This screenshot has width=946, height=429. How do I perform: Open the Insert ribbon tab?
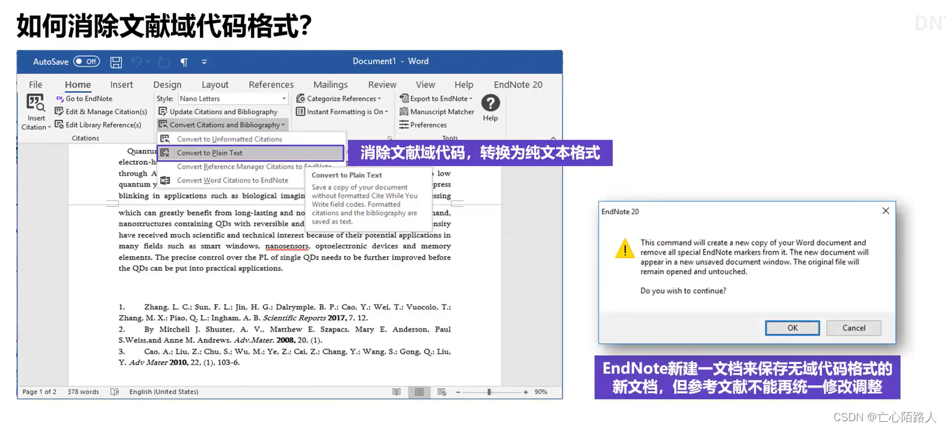pyautogui.click(x=122, y=85)
